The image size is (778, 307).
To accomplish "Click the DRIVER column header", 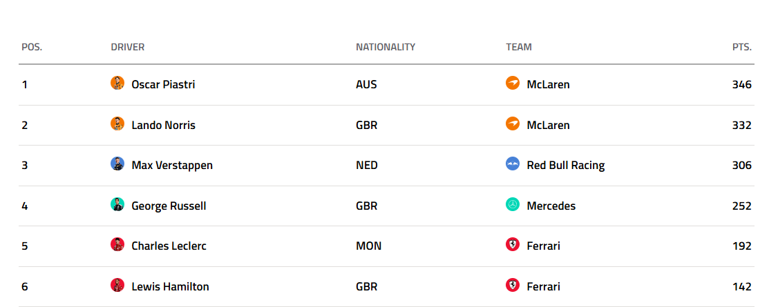I will point(128,48).
